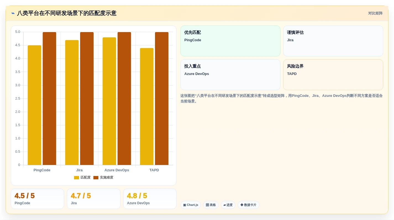Click the Azure DevOps 实施难度 brown bar
This screenshot has width=394, height=220.
(124, 99)
